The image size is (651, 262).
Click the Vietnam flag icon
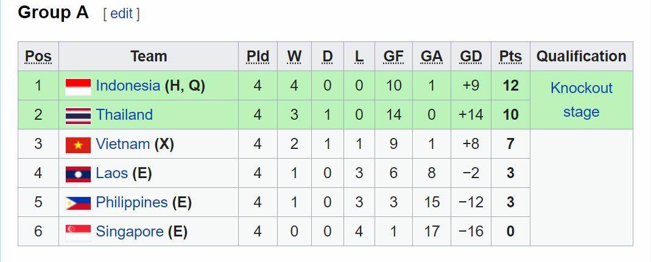click(x=78, y=145)
